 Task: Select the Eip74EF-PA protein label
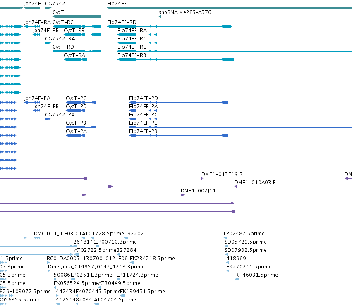(144, 107)
